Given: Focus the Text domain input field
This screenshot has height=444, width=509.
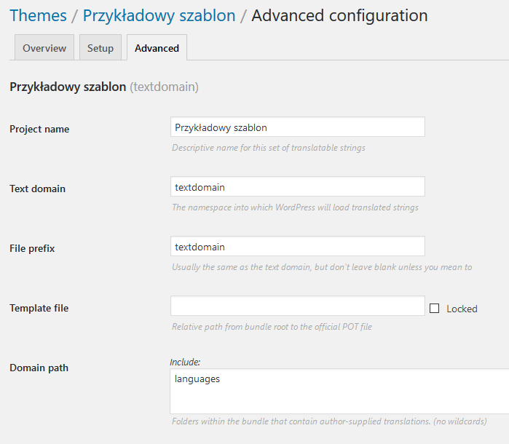Looking at the screenshot, I should coord(297,187).
